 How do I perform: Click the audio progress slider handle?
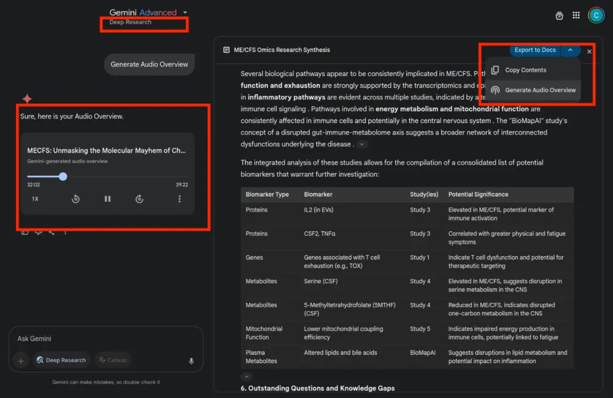coord(63,177)
